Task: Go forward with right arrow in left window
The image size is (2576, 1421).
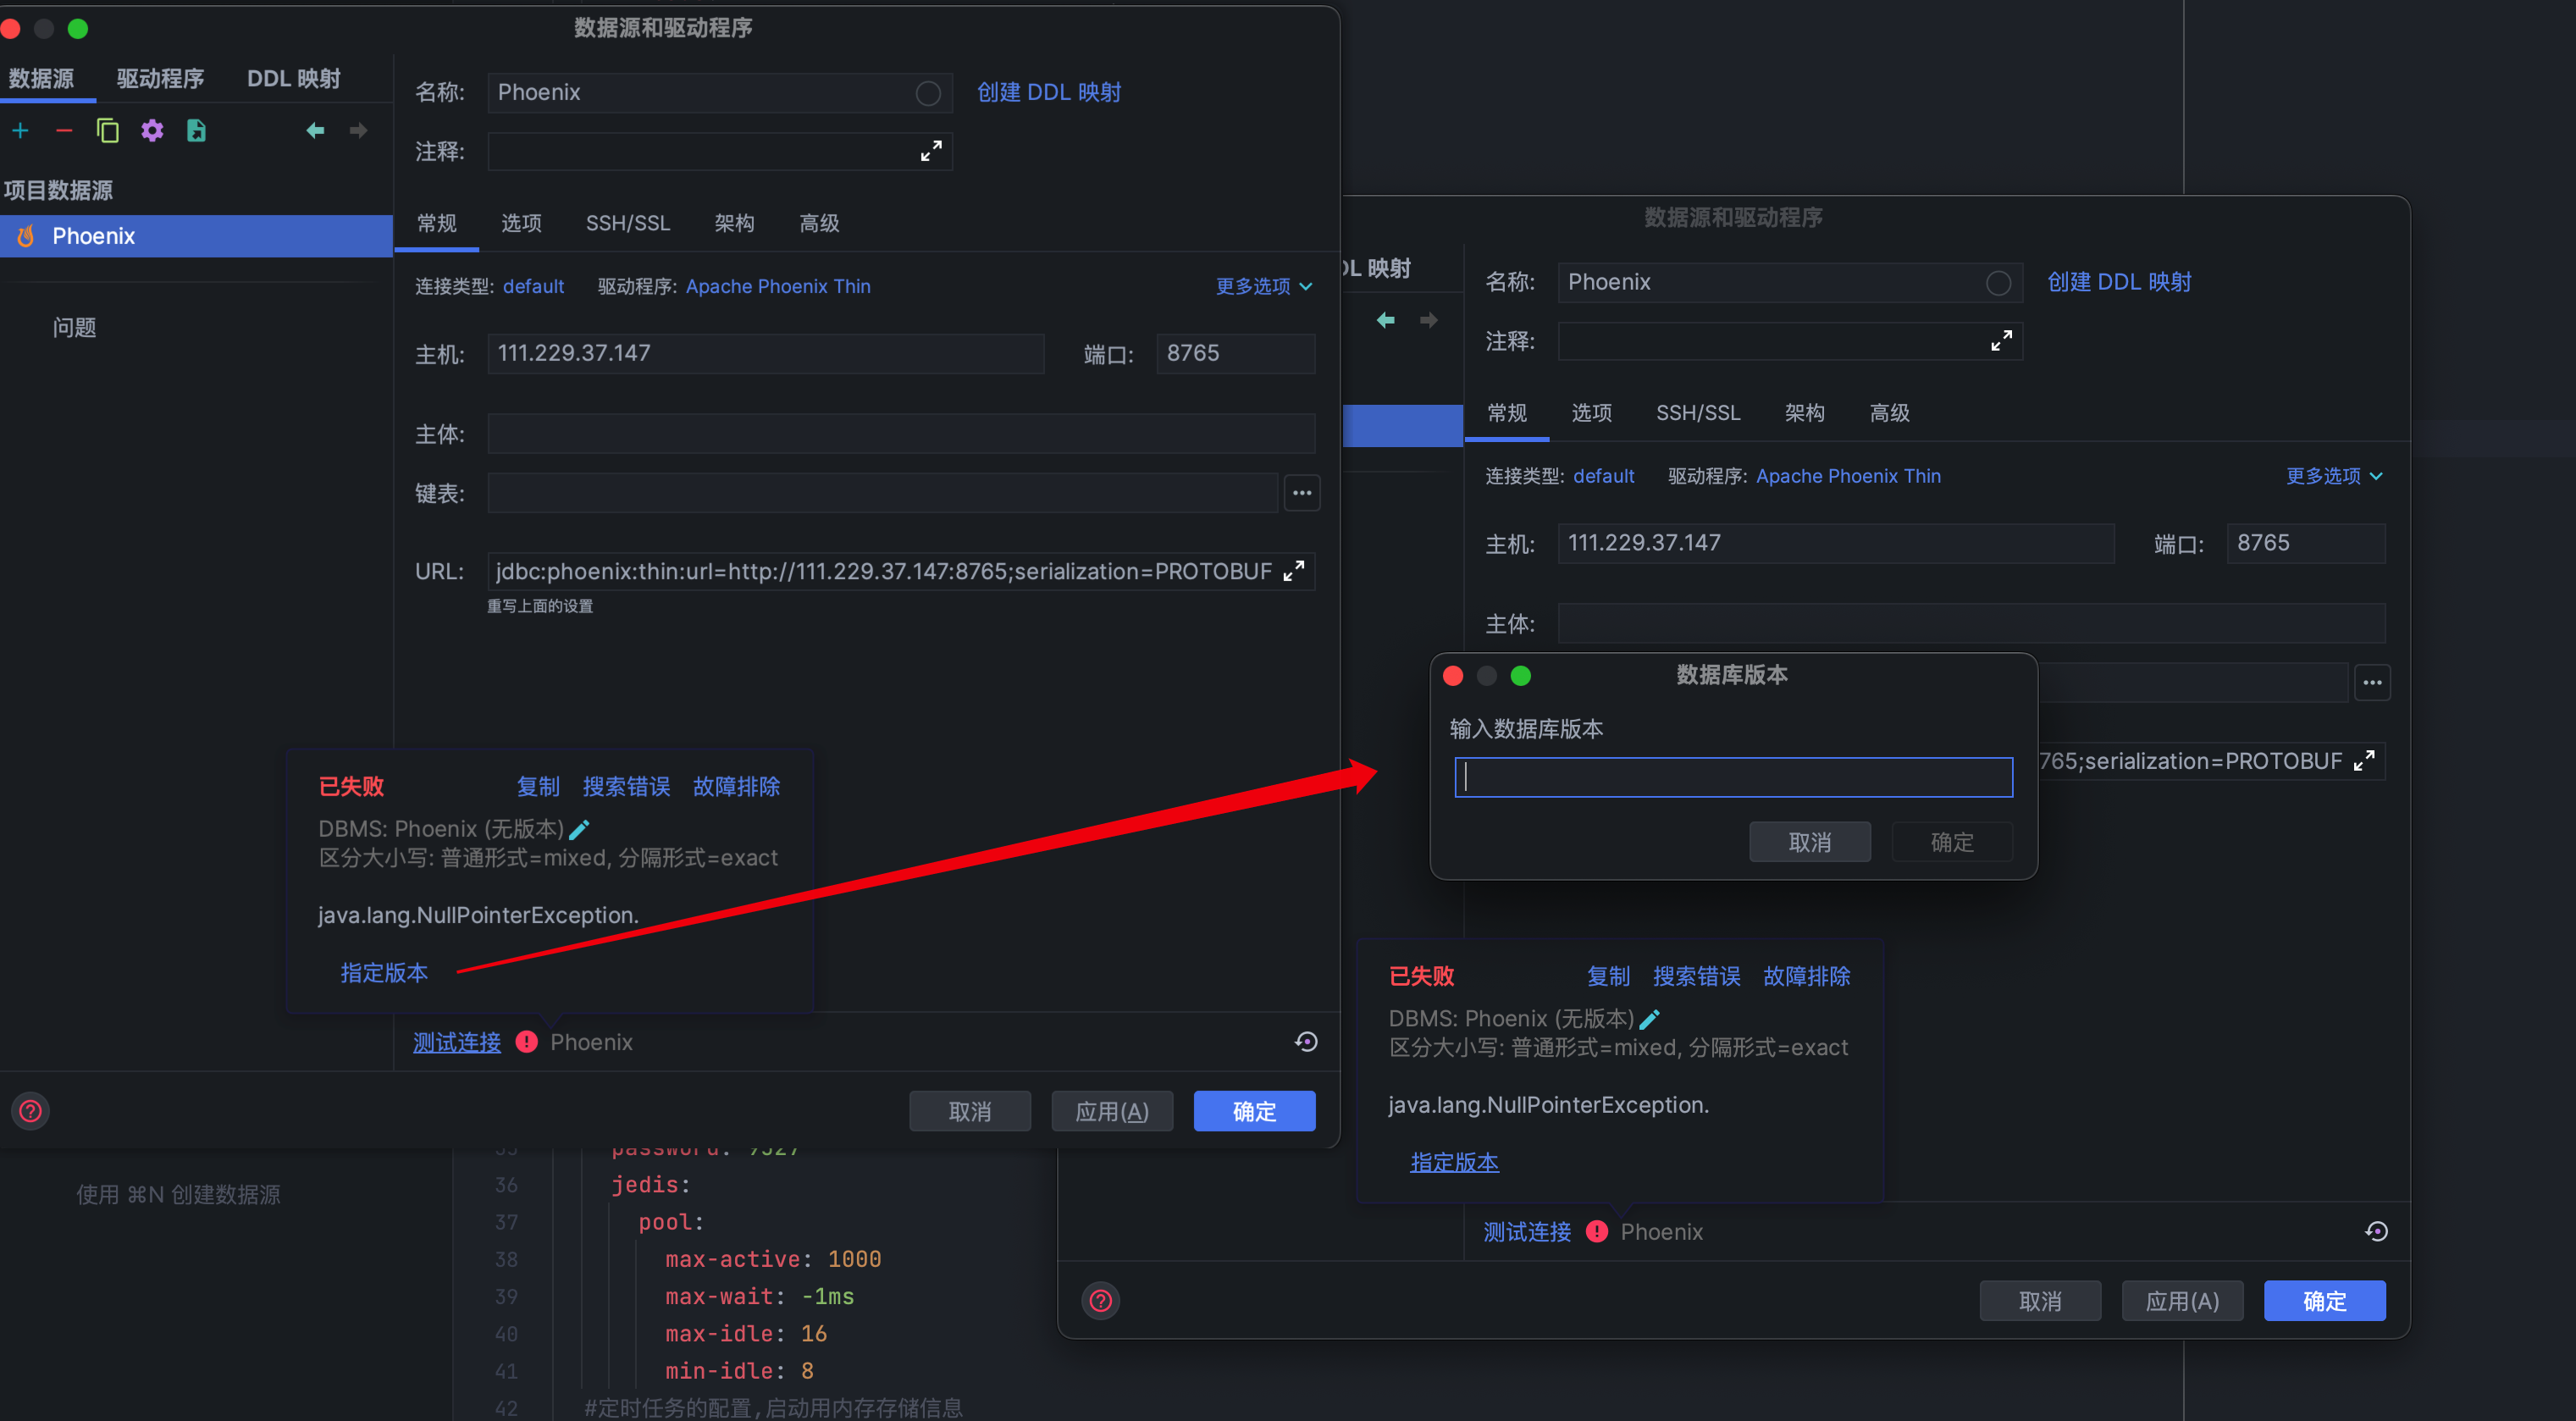Action: pyautogui.click(x=358, y=131)
